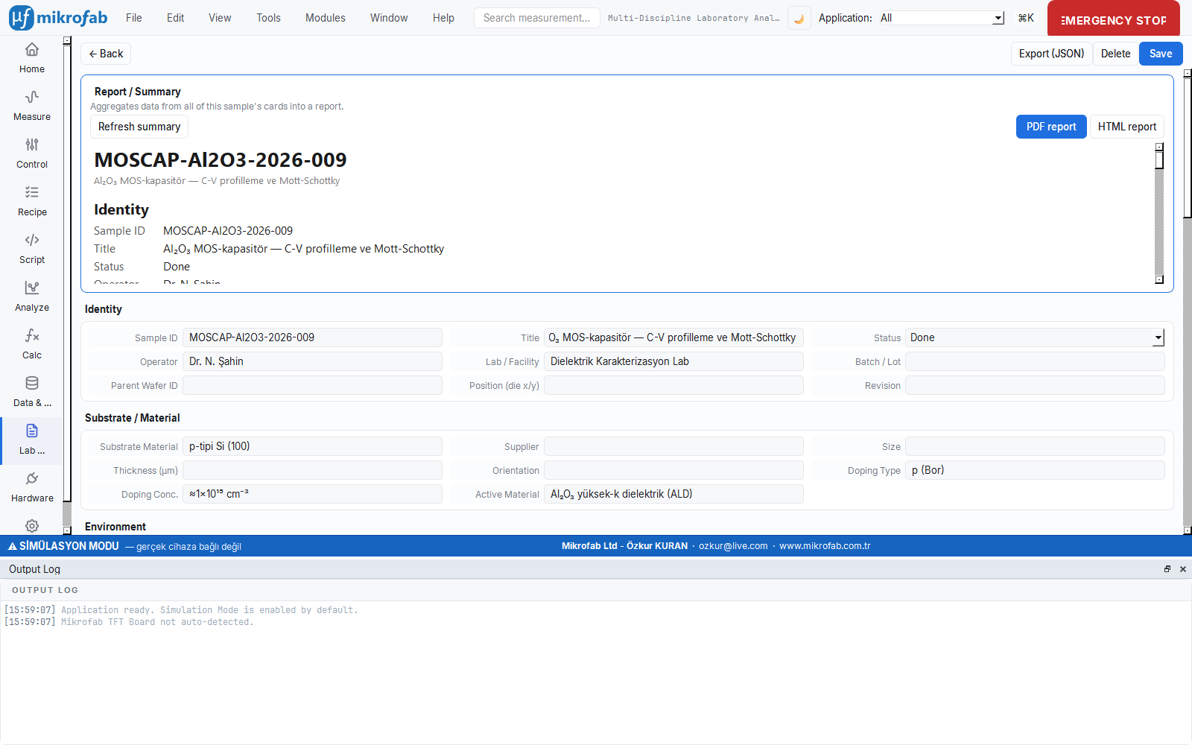Open www.mikrofab.com.tr website link
Image resolution: width=1192 pixels, height=745 pixels.
[x=825, y=546]
